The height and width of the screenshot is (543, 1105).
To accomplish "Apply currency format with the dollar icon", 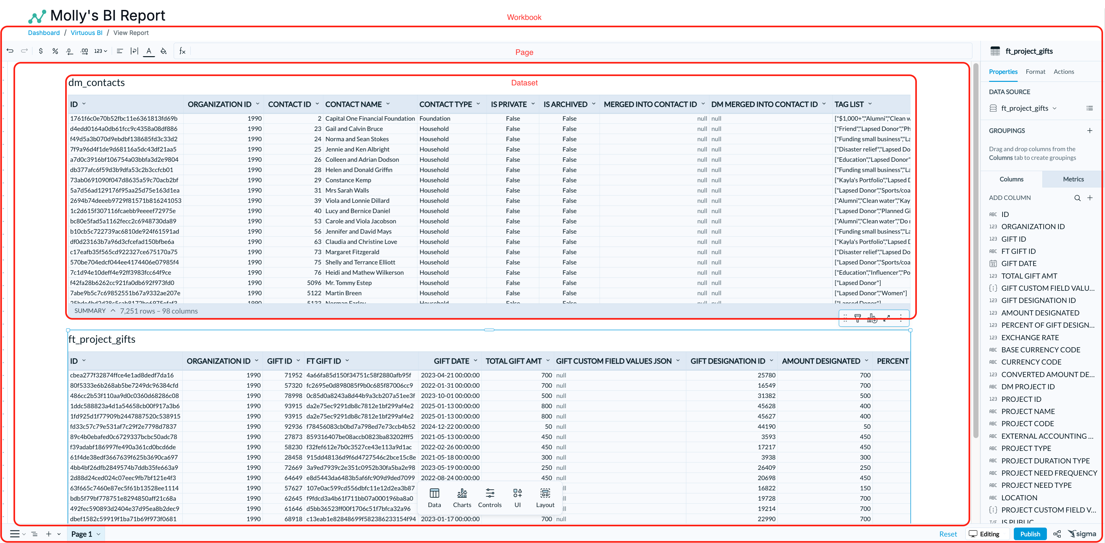I will pos(41,51).
